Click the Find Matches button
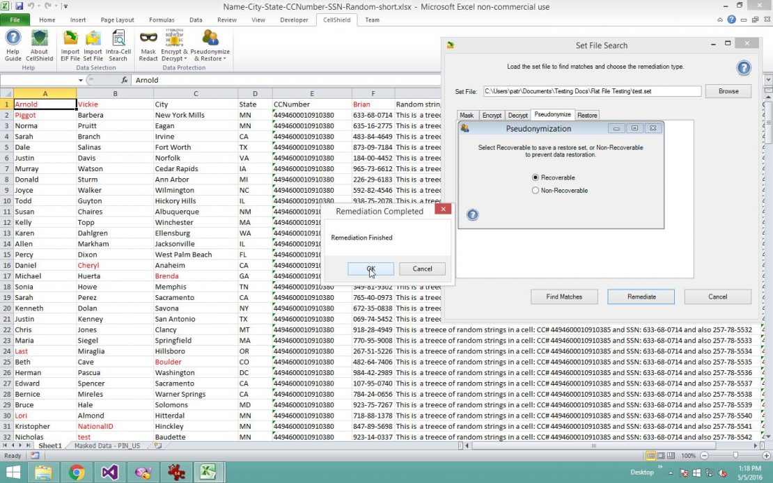773x483 pixels. [564, 296]
